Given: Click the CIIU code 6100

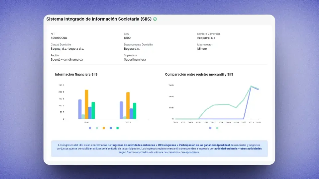Looking at the screenshot, I should 127,38.
